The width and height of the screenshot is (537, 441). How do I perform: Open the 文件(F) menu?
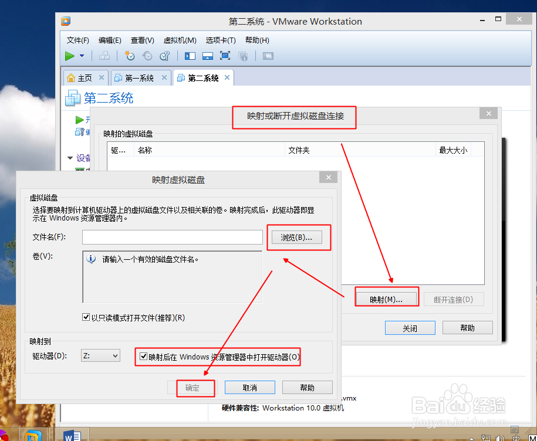[x=77, y=40]
